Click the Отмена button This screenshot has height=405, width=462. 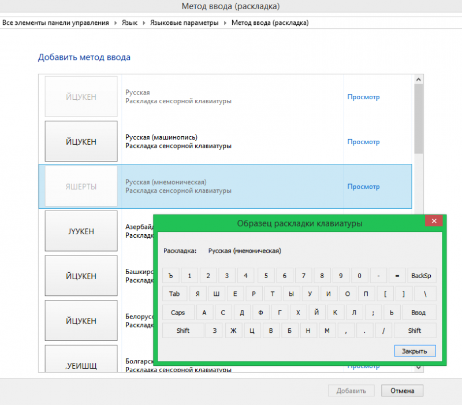click(402, 391)
